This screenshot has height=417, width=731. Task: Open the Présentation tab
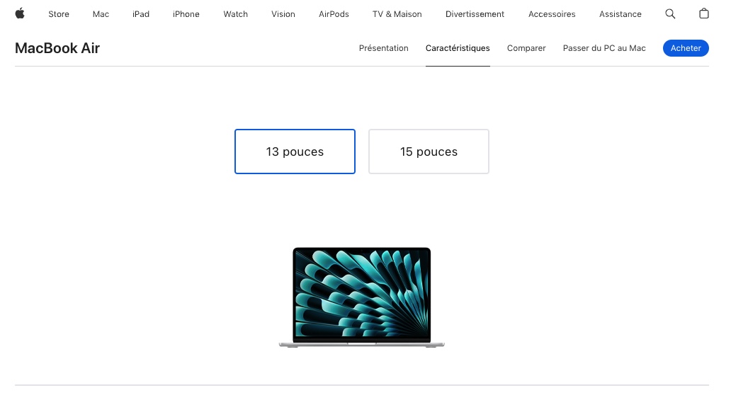pyautogui.click(x=383, y=48)
